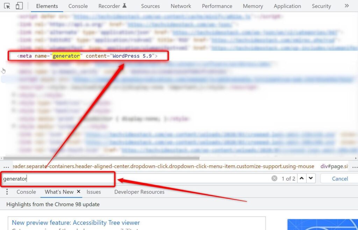The height and width of the screenshot is (230, 358).
Task: Show earlier breadcrumbs with left ellipsis
Action: pyautogui.click(x=6, y=167)
